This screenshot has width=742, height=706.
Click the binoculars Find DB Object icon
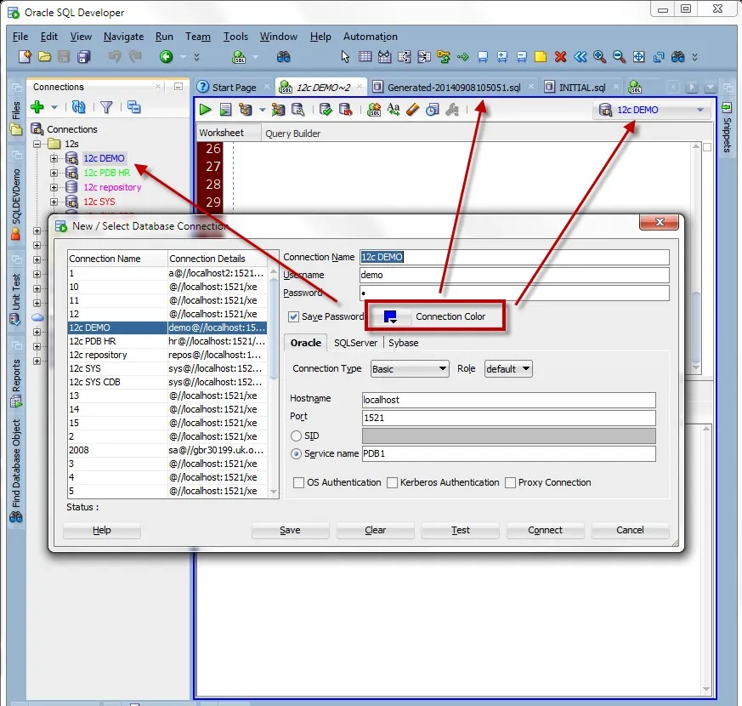[x=283, y=57]
